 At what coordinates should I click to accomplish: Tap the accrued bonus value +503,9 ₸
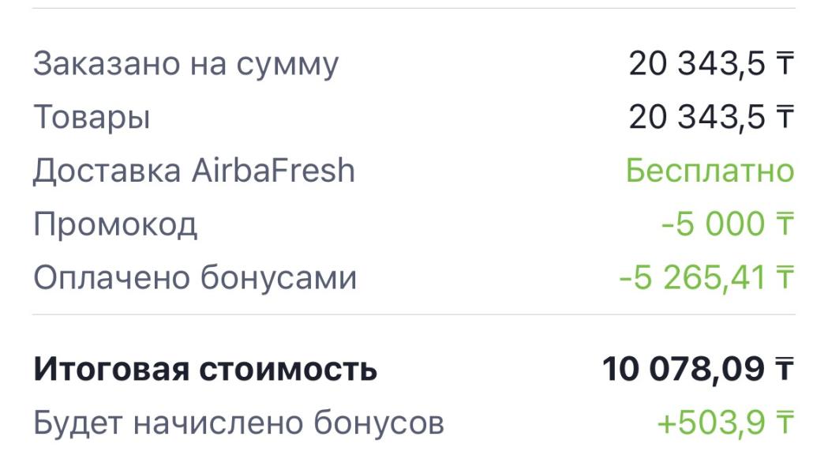click(725, 423)
